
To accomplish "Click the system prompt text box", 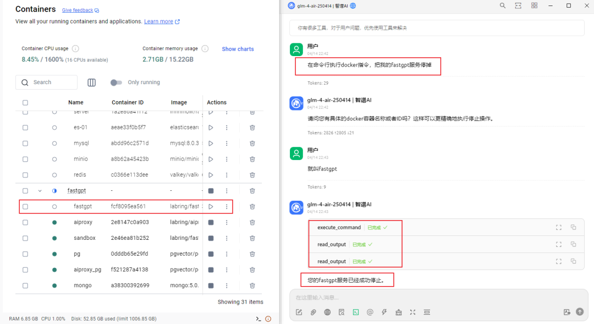I will click(x=437, y=28).
